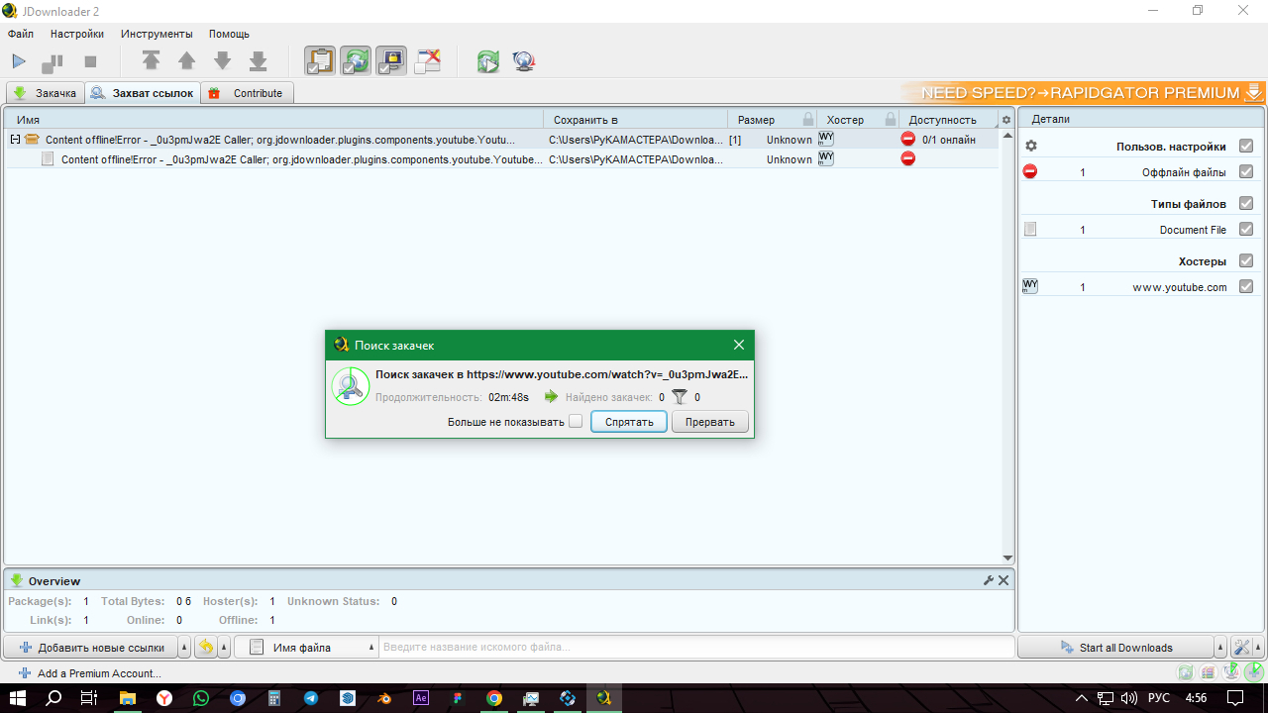Move selection to bottom of list
The image size is (1268, 713).
click(259, 61)
